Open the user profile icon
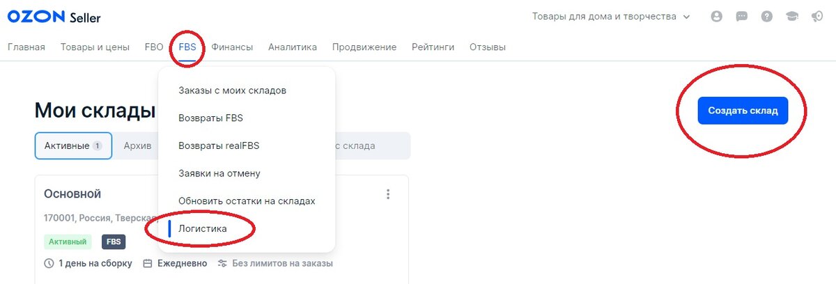 [716, 17]
